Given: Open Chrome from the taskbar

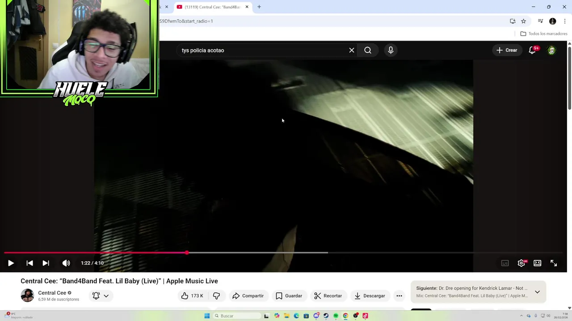Looking at the screenshot, I should coord(345,316).
